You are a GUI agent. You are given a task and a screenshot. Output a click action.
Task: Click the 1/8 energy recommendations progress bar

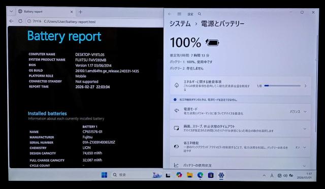pos(282,85)
